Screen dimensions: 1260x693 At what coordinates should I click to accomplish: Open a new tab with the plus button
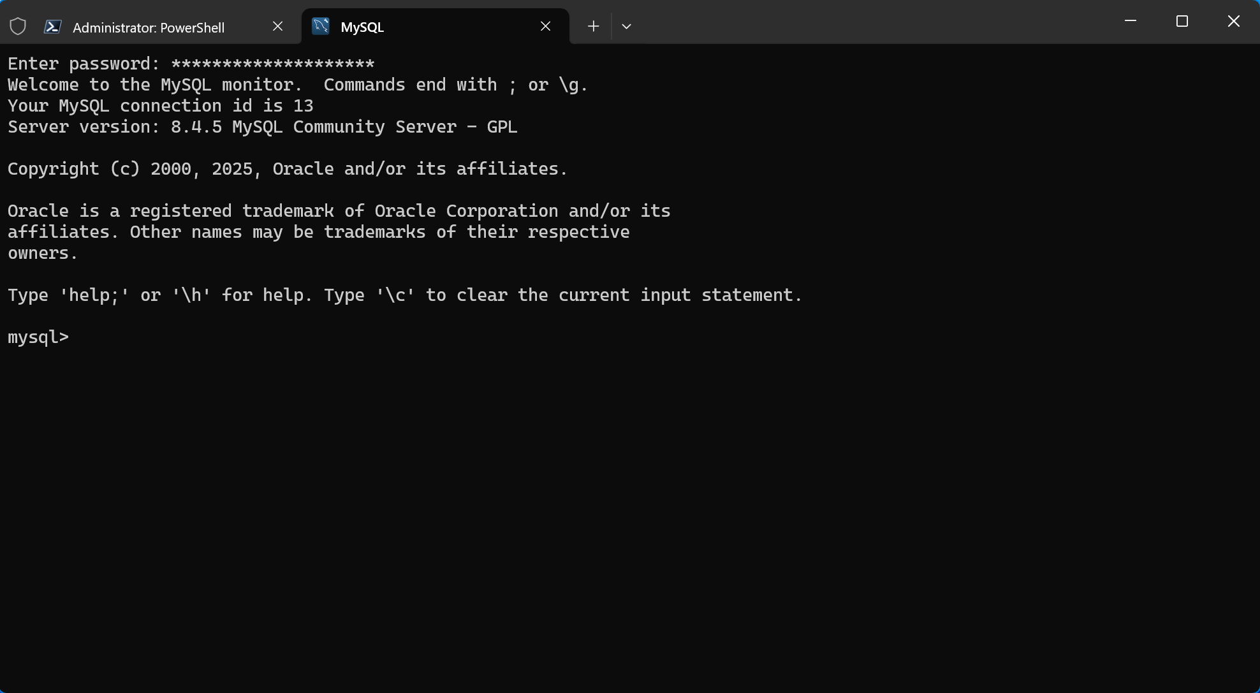click(593, 26)
